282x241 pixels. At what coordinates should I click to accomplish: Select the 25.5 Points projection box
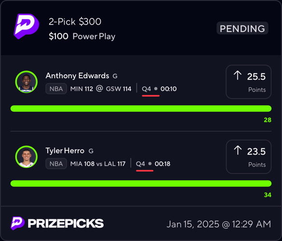(x=249, y=82)
